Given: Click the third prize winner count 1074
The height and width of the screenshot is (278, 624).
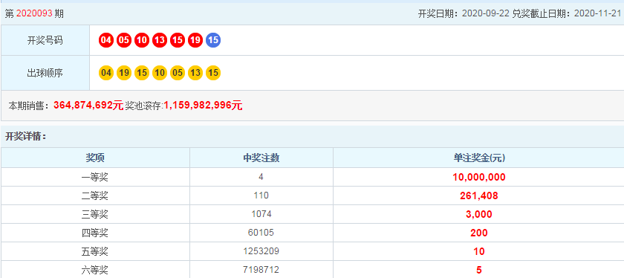Looking at the screenshot, I should (261, 214).
